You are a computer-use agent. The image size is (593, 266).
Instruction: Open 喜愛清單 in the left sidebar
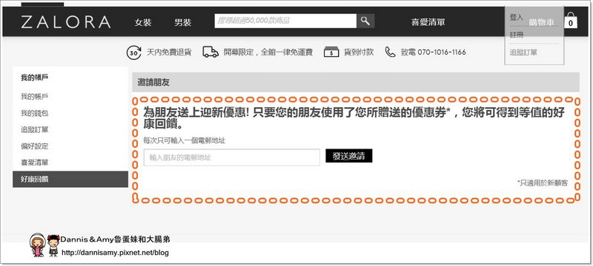tap(34, 163)
